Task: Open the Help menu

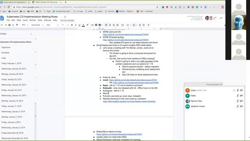Action: click(x=55, y=20)
